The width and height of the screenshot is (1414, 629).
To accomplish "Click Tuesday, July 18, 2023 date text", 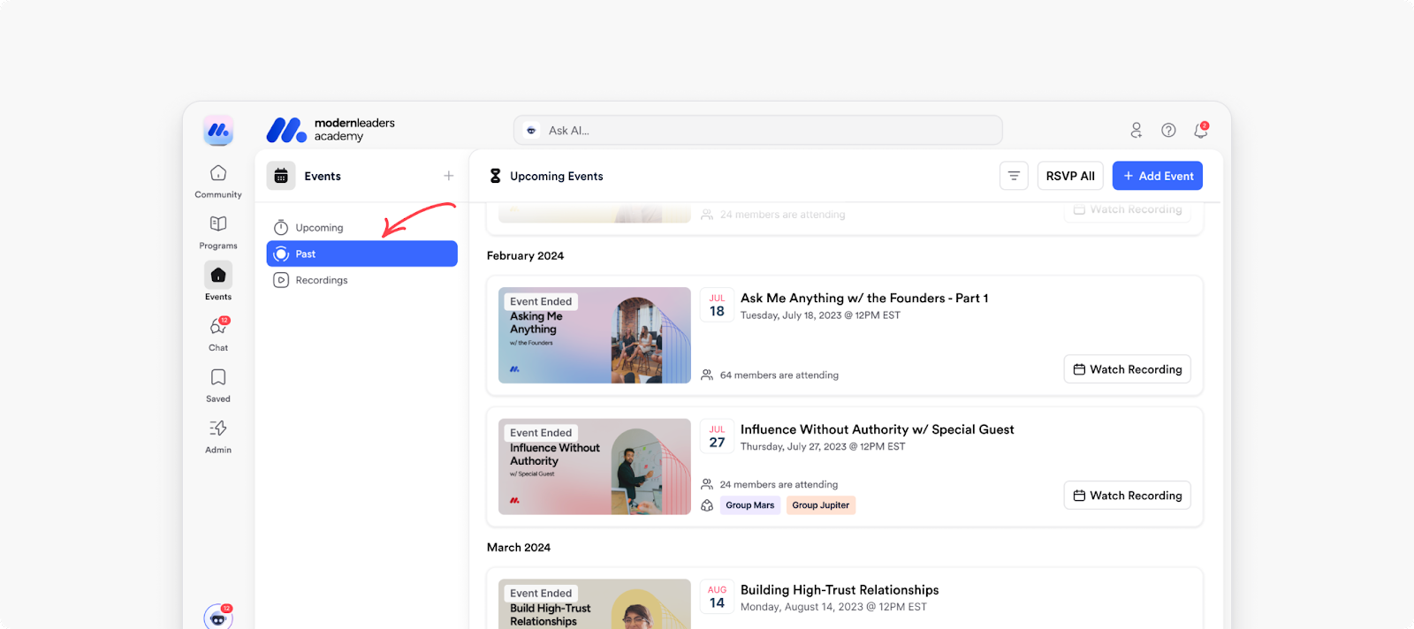I will (820, 315).
